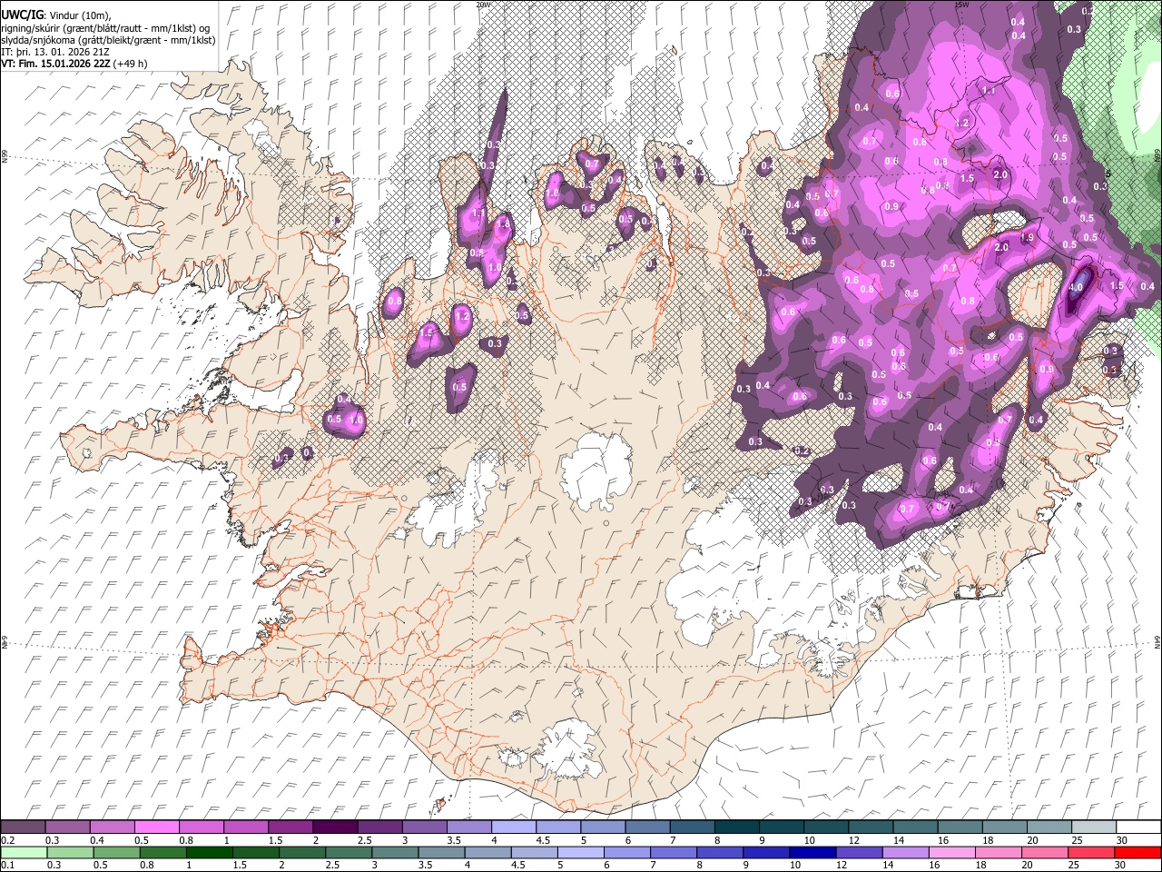The image size is (1162, 872).
Task: Select upper legend swatch between 3.5 and 4
Action: [468, 827]
